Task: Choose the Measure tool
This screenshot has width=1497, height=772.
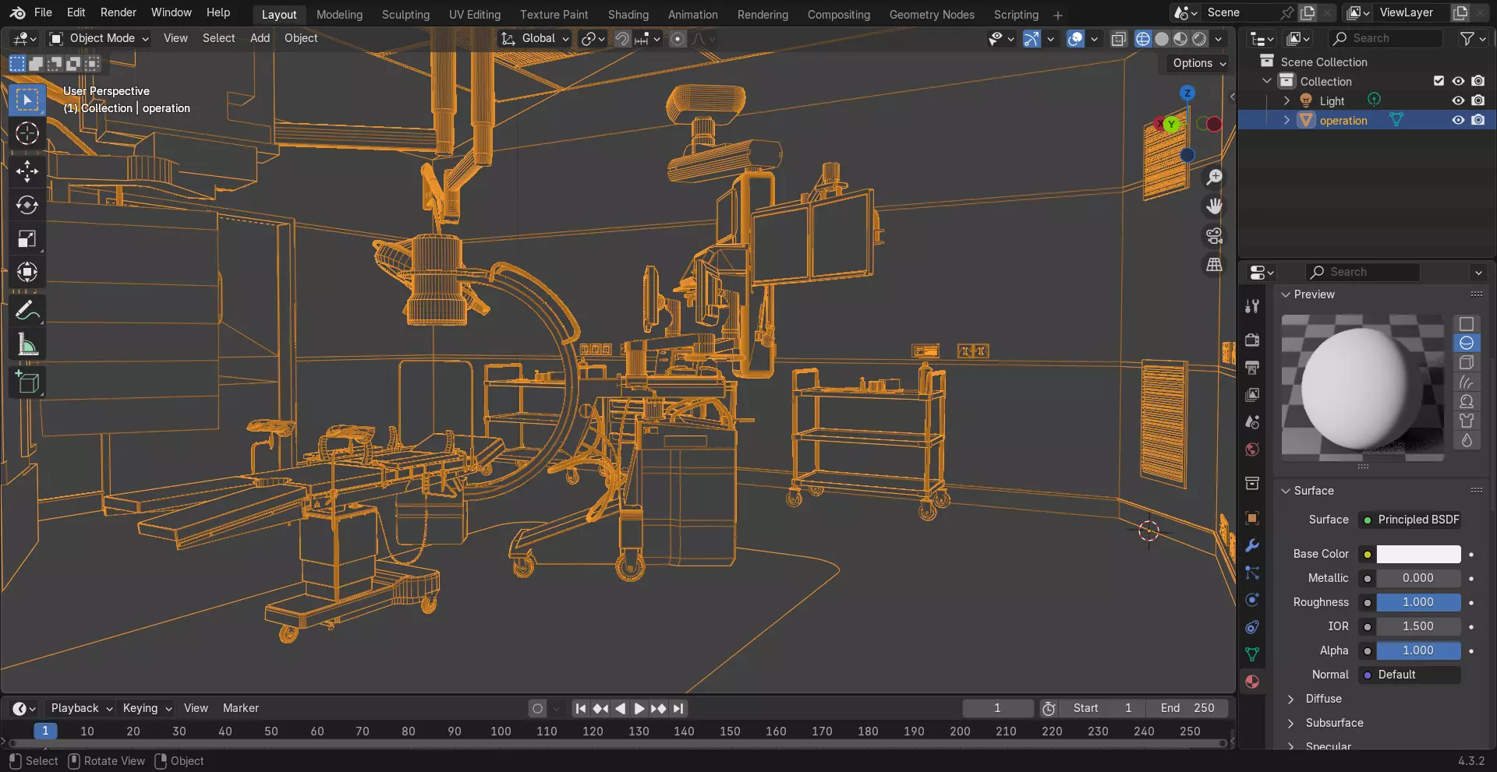Action: pyautogui.click(x=27, y=344)
